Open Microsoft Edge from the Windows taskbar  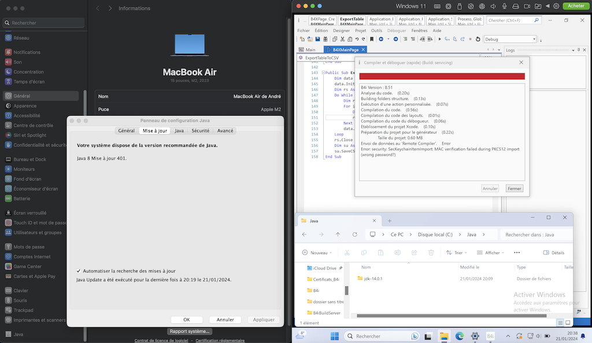(460, 336)
